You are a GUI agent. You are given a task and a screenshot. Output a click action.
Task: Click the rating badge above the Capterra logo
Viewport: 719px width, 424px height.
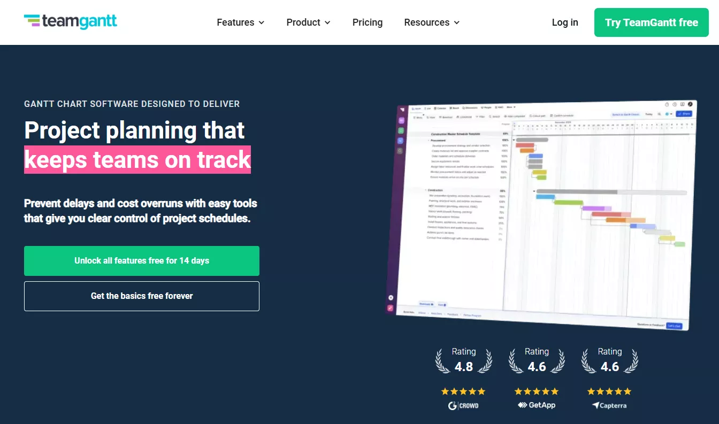point(610,360)
